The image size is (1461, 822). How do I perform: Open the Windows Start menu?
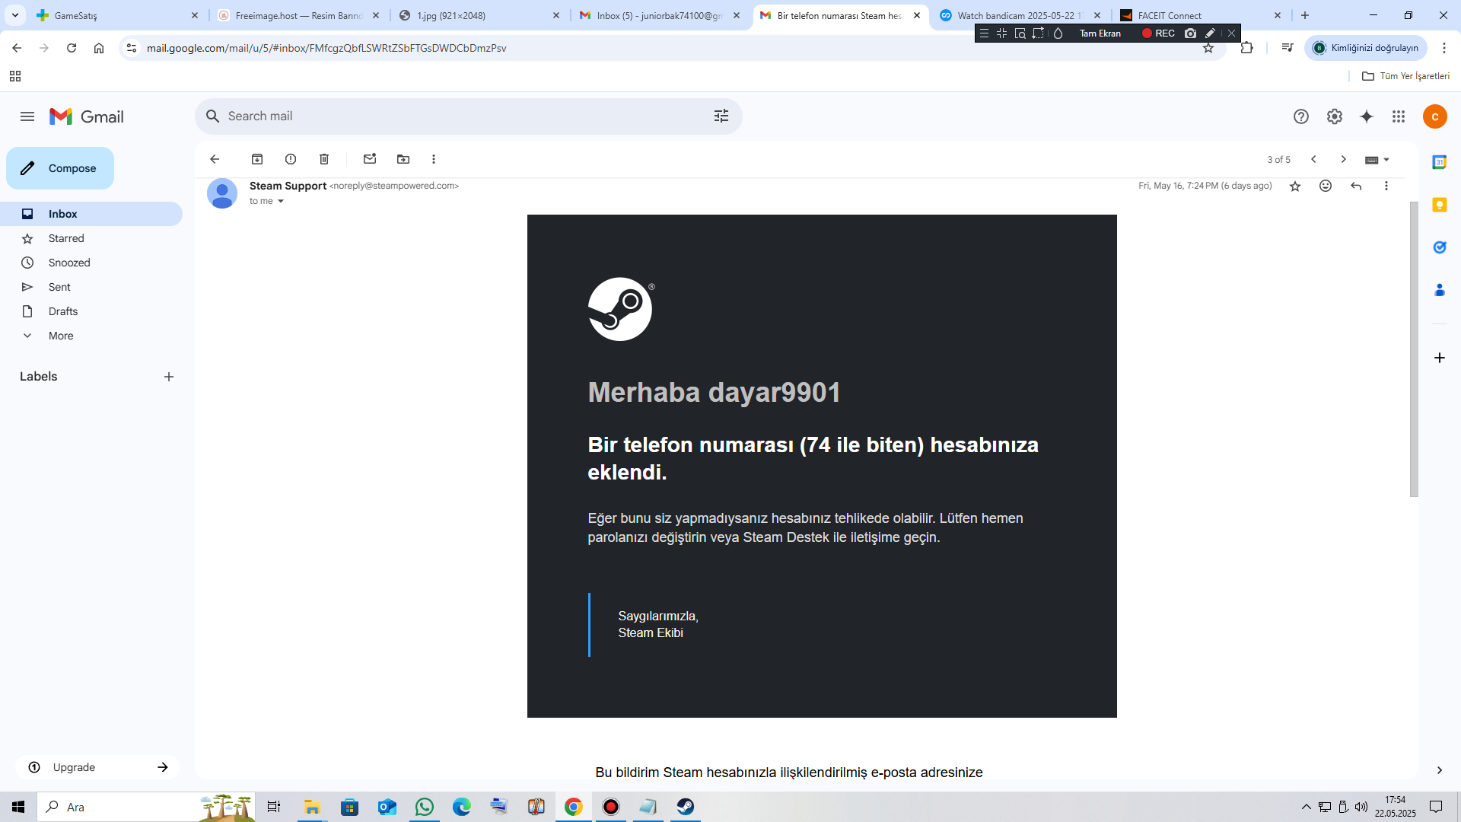pyautogui.click(x=18, y=807)
